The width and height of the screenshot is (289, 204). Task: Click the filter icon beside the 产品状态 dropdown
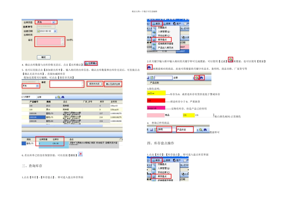coord(201,130)
